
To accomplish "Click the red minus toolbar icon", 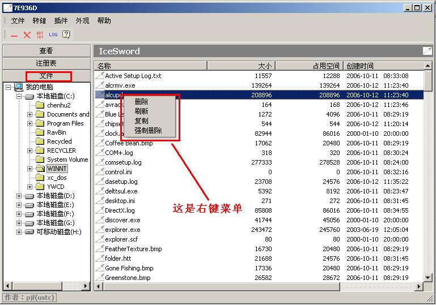I will [x=14, y=36].
